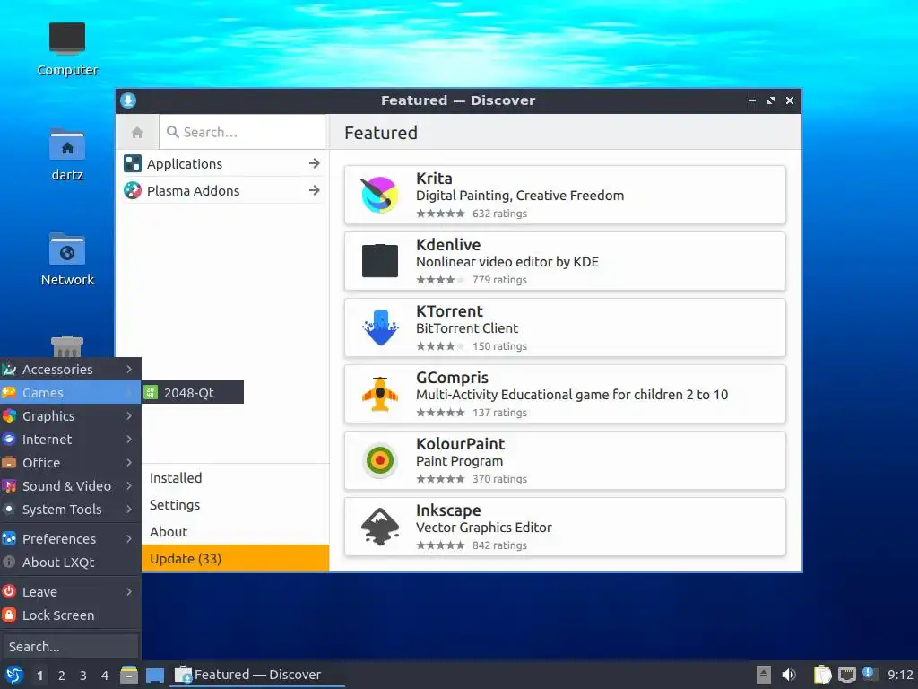Select the Trash desktop icon
This screenshot has height=689, width=918.
coord(66,346)
